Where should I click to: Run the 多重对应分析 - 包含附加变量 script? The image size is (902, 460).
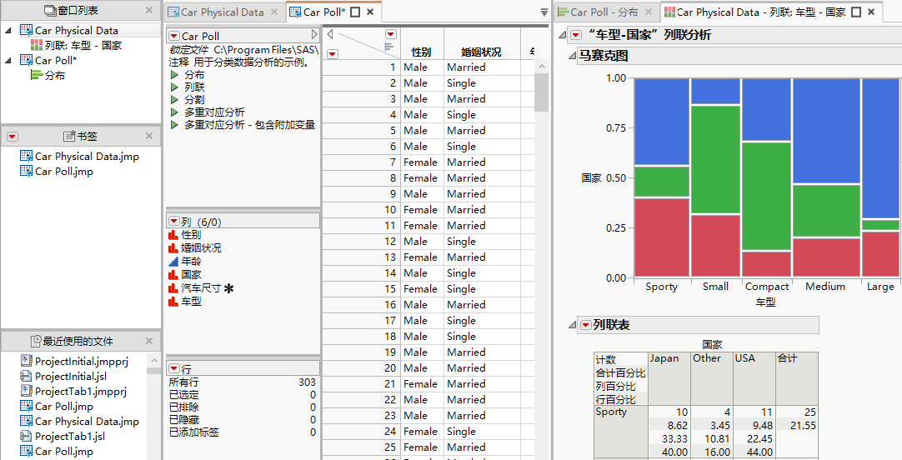pyautogui.click(x=175, y=125)
